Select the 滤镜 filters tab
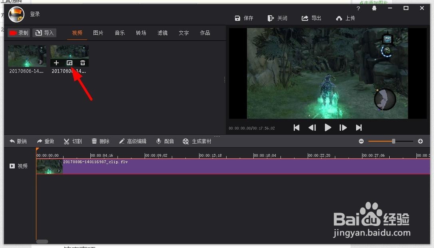 162,33
